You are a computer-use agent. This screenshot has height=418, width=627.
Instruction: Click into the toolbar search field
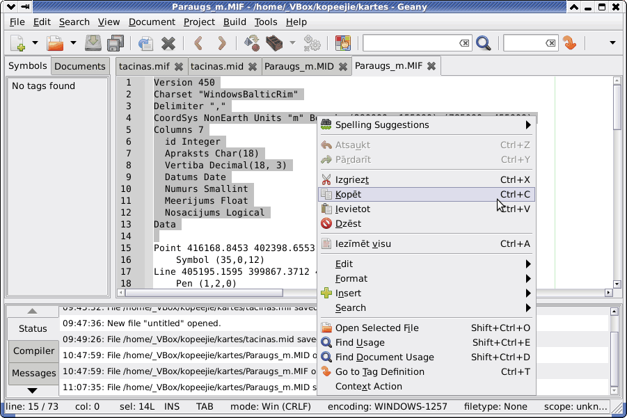pos(411,42)
